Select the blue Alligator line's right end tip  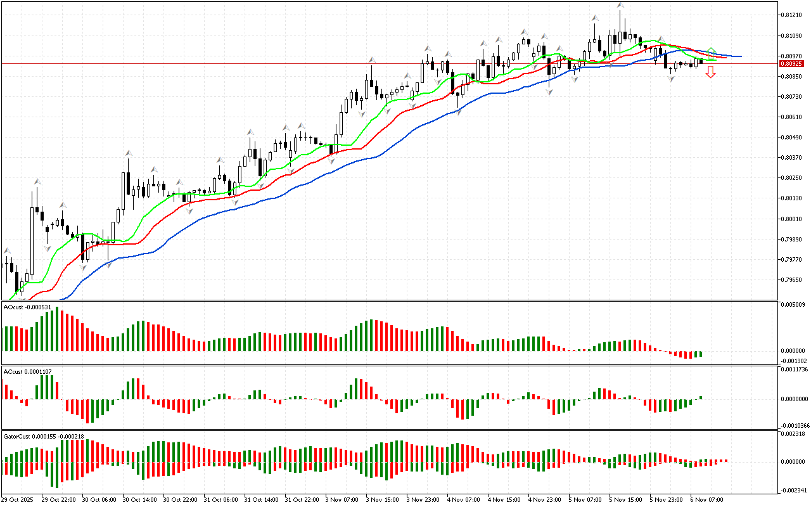click(x=741, y=56)
